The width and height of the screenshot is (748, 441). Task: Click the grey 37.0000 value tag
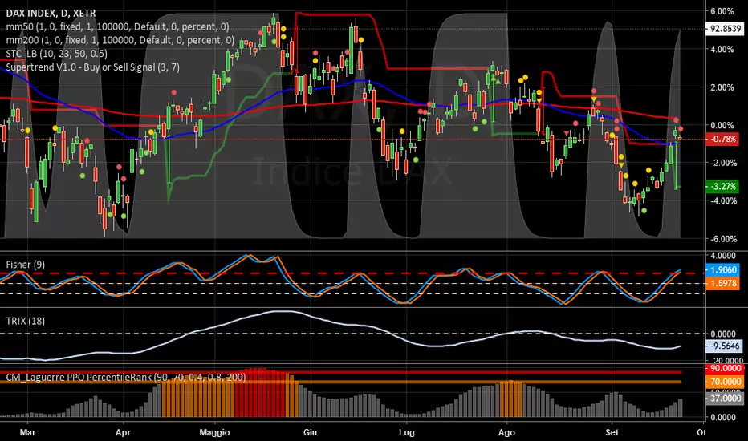tap(724, 398)
